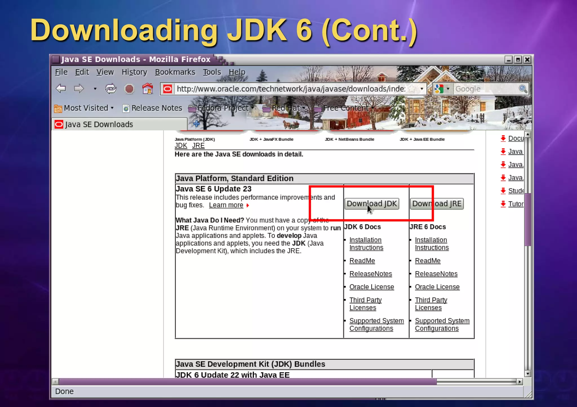Click the Docu sidebar download link
The height and width of the screenshot is (407, 577).
click(x=516, y=138)
